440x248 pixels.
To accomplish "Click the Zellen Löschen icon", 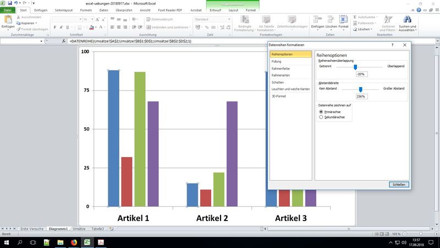I will (x=331, y=19).
